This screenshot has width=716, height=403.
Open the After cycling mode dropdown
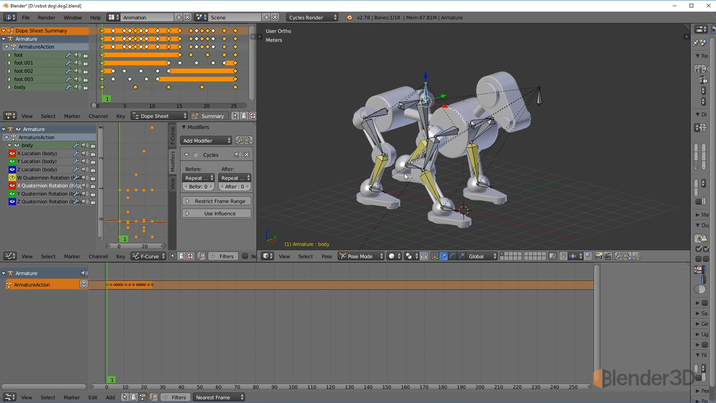pyautogui.click(x=235, y=178)
